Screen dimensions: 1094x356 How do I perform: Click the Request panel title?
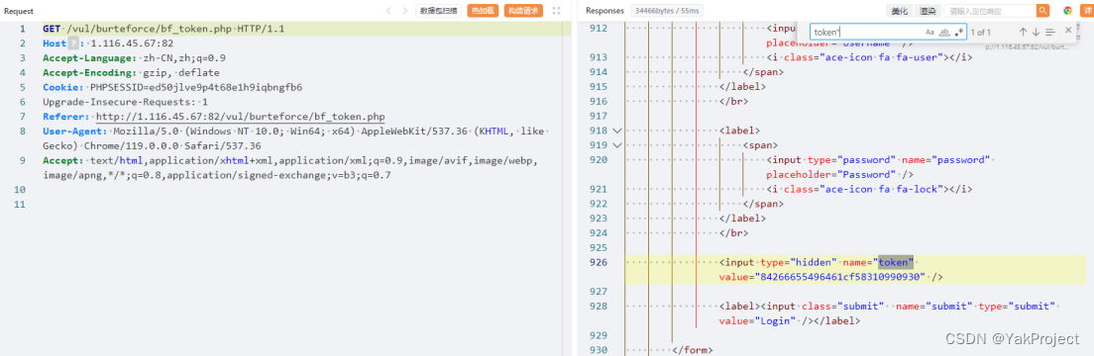(x=19, y=11)
